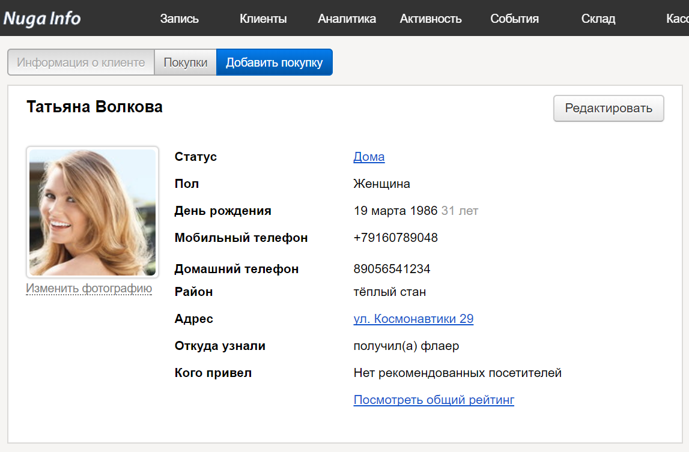Open the События section
Image resolution: width=689 pixels, height=452 pixels.
[514, 19]
